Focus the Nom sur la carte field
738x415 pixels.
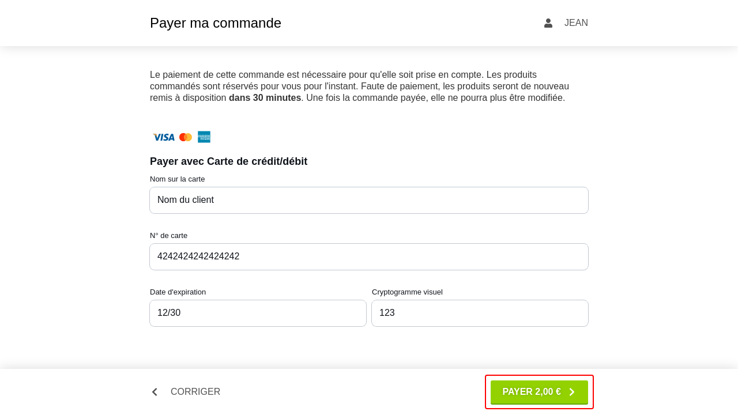tap(369, 200)
